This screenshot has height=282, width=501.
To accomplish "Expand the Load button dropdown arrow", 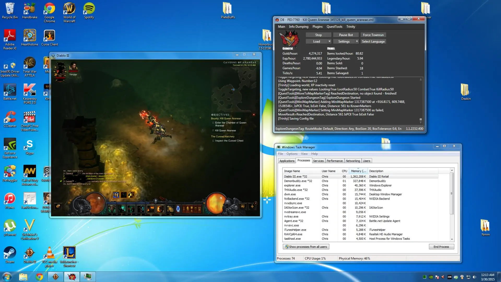I will pos(329,42).
